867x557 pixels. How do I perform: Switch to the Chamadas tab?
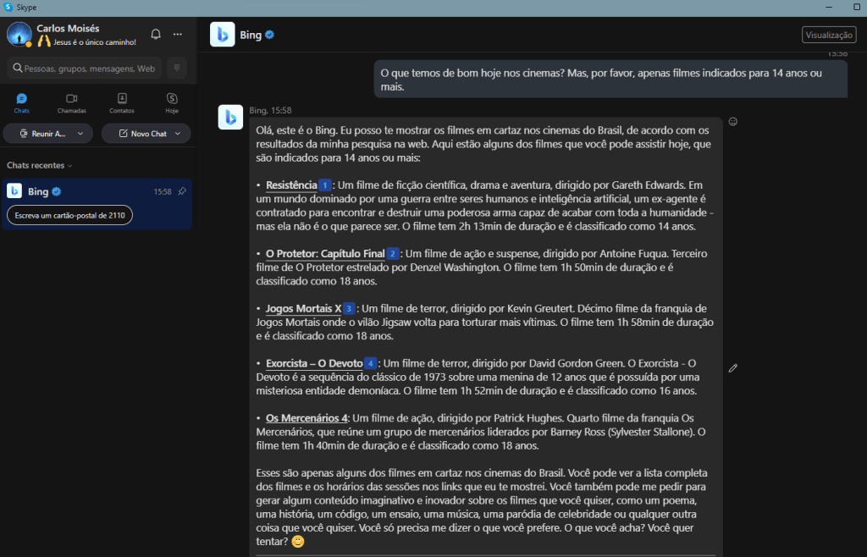[x=72, y=103]
